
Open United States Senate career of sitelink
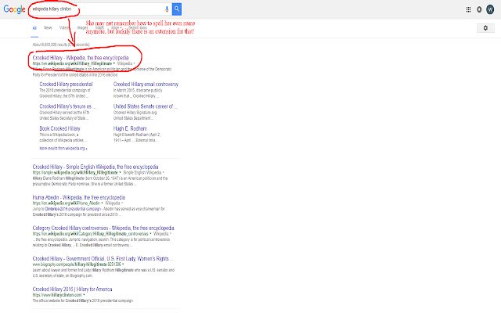click(x=145, y=106)
